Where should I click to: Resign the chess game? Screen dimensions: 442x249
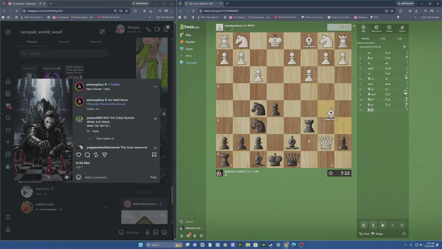coord(377,234)
